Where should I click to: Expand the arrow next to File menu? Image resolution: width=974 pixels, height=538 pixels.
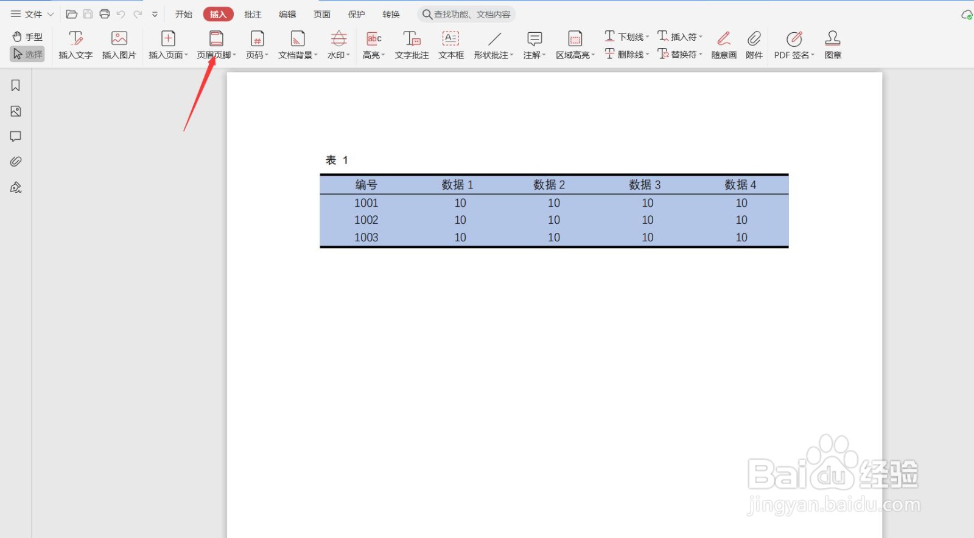click(51, 14)
